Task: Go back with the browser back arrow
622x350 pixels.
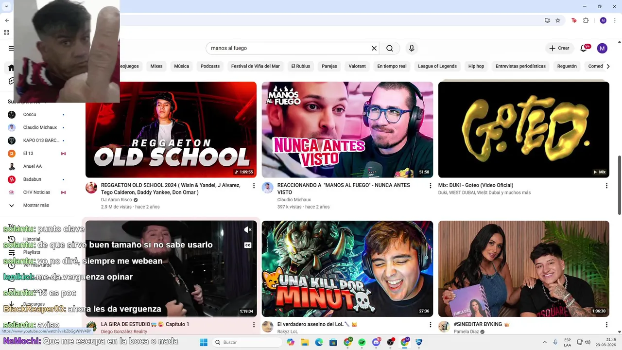Action: pyautogui.click(x=7, y=20)
